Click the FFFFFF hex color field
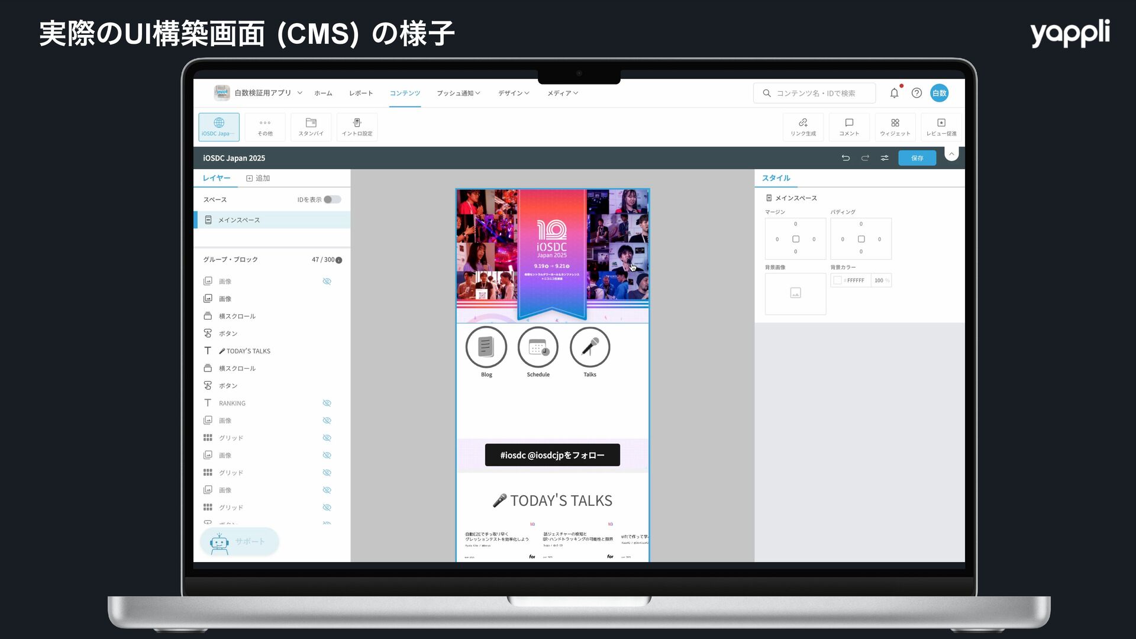1136x639 pixels. tap(855, 280)
